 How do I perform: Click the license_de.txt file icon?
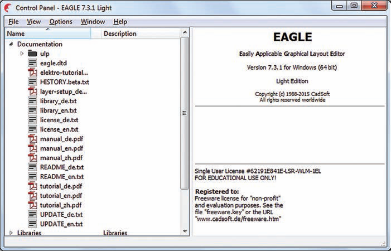click(x=32, y=119)
